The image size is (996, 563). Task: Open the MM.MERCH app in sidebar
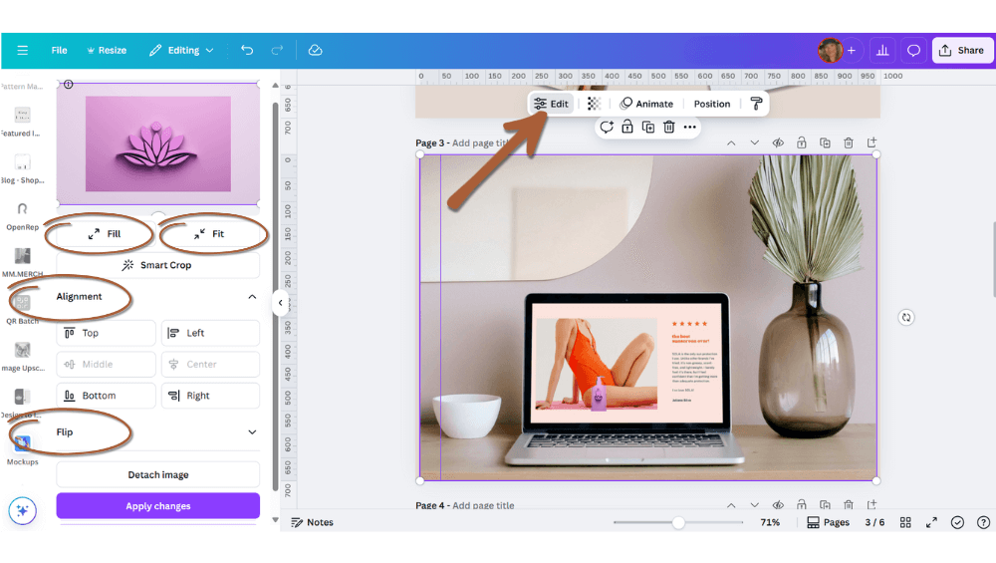(x=22, y=262)
